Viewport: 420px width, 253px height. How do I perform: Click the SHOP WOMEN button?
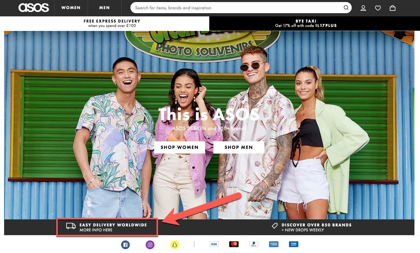[179, 147]
